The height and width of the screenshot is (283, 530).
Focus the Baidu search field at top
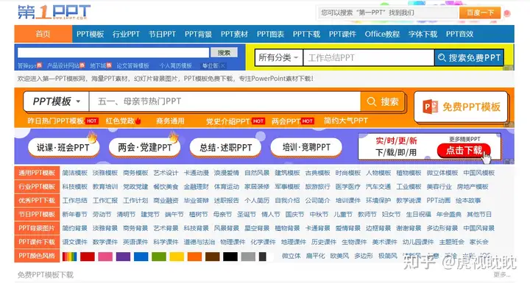388,12
